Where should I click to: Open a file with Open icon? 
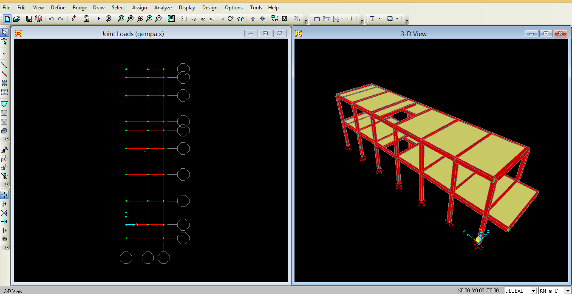tap(17, 19)
